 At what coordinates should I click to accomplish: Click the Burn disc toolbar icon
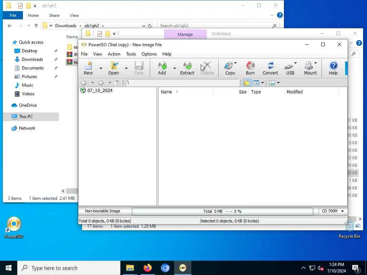coord(250,68)
